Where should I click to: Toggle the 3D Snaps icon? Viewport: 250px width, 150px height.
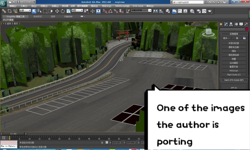[x=105, y=11]
